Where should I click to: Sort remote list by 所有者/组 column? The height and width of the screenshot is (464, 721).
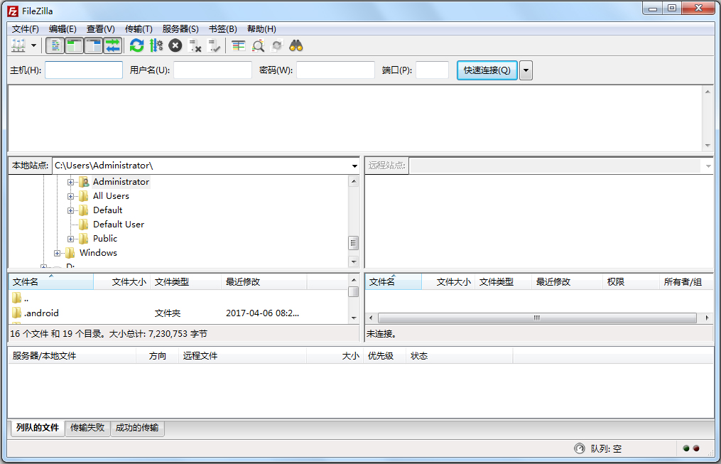[685, 282]
